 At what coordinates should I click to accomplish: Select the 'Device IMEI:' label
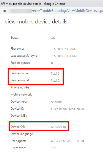(19, 116)
